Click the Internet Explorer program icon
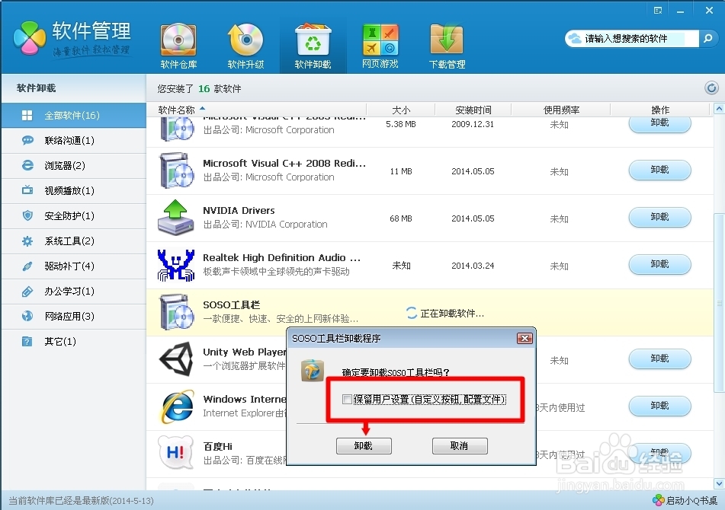725x510 pixels. (x=175, y=406)
